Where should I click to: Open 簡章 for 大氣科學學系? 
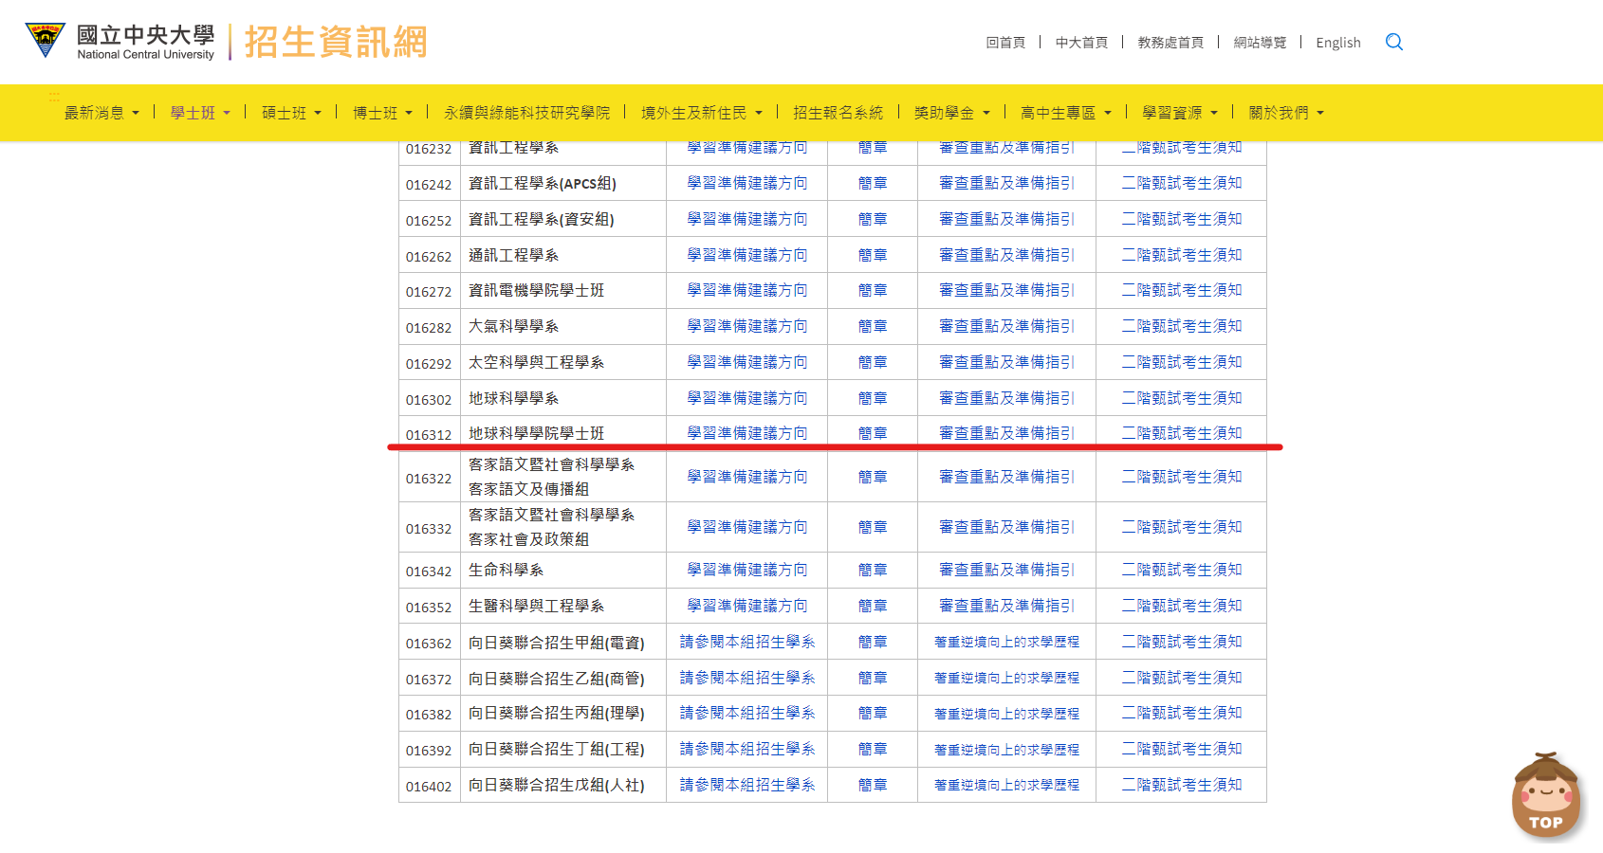pos(871,326)
